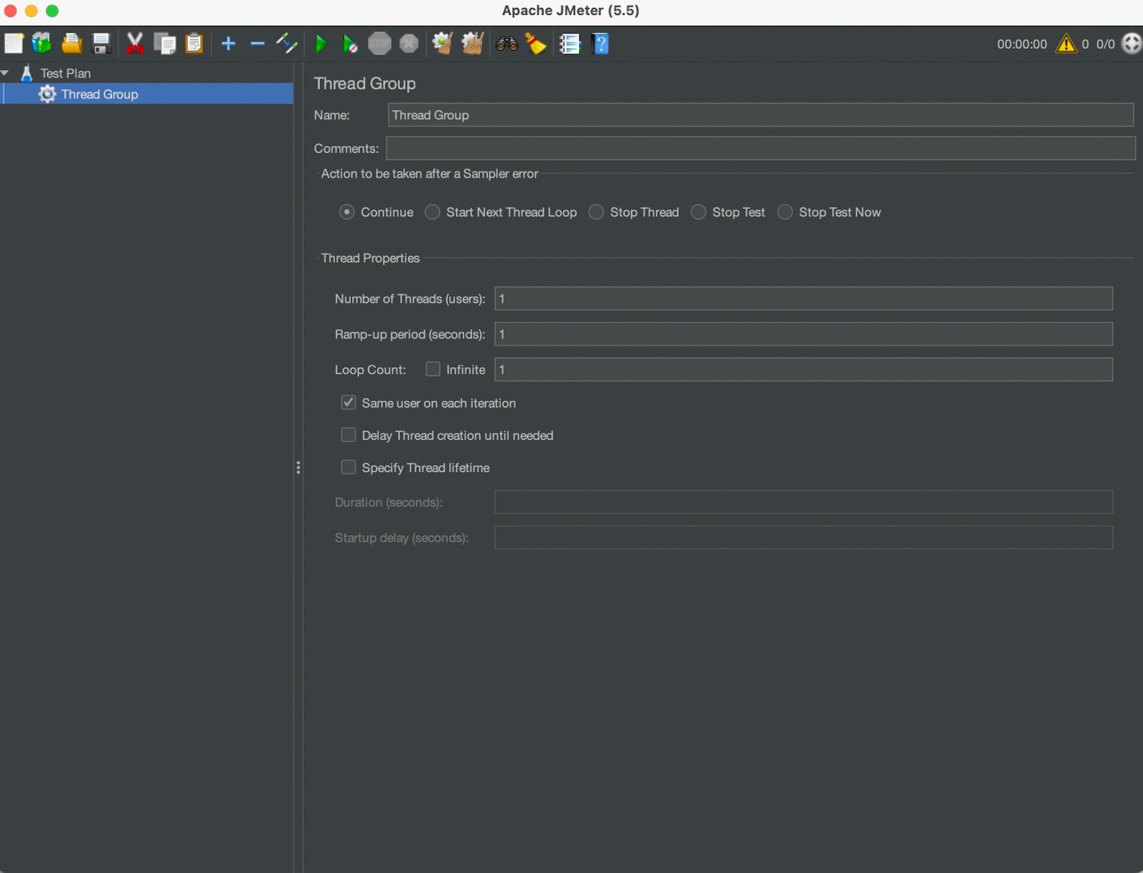The width and height of the screenshot is (1143, 873).
Task: Select Thread Group in the tree
Action: (x=99, y=94)
